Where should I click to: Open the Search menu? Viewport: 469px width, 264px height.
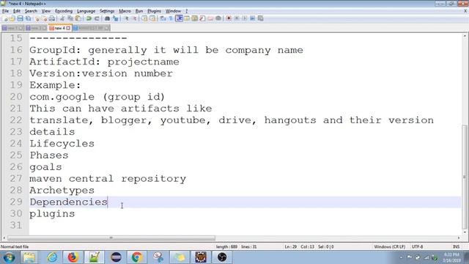click(31, 11)
